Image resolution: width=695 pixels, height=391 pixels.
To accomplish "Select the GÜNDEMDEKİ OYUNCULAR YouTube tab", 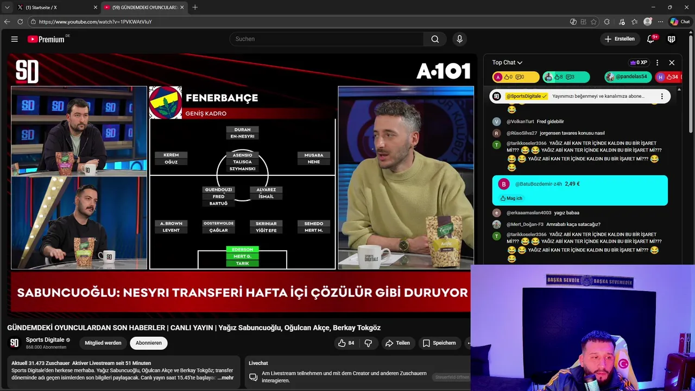I will tap(144, 8).
